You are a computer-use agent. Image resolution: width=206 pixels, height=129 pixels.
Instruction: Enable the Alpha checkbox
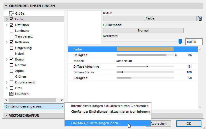[11, 71]
